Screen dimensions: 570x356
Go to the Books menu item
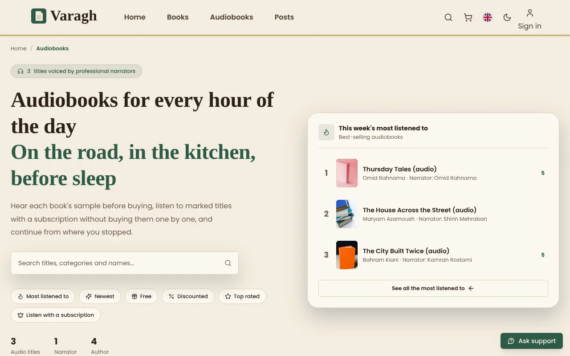point(178,17)
